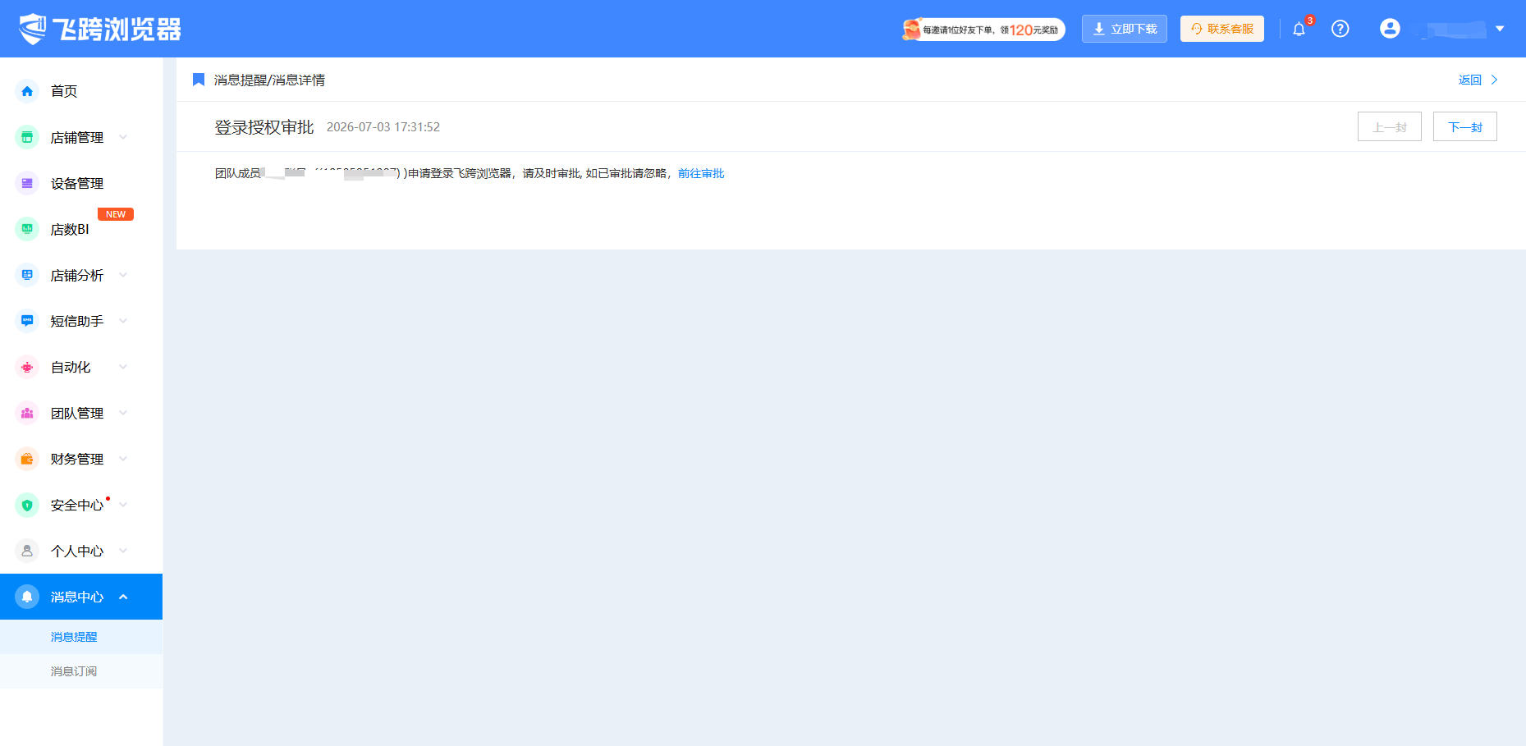Collapse the 消息中心 section chevron
Viewport: 1526px width, 746px height.
123,597
